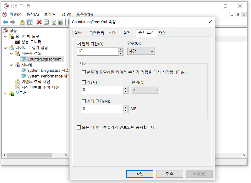Select System Diagnostics tree row text
This screenshot has width=251, height=183.
[x=48, y=71]
